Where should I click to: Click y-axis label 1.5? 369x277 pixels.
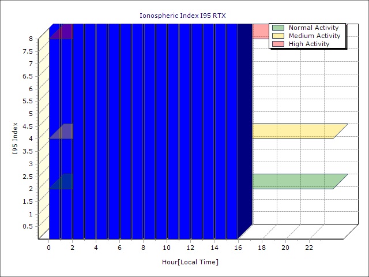[28, 201]
